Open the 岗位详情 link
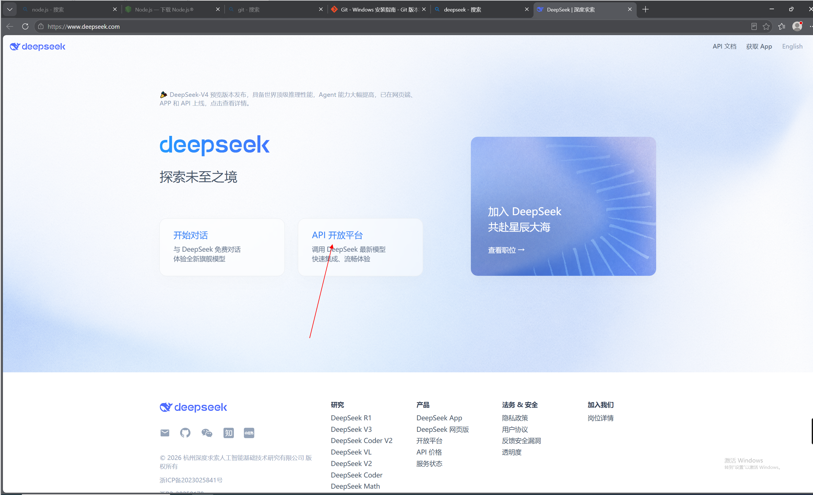Screen dimensions: 813x495 click(x=600, y=418)
